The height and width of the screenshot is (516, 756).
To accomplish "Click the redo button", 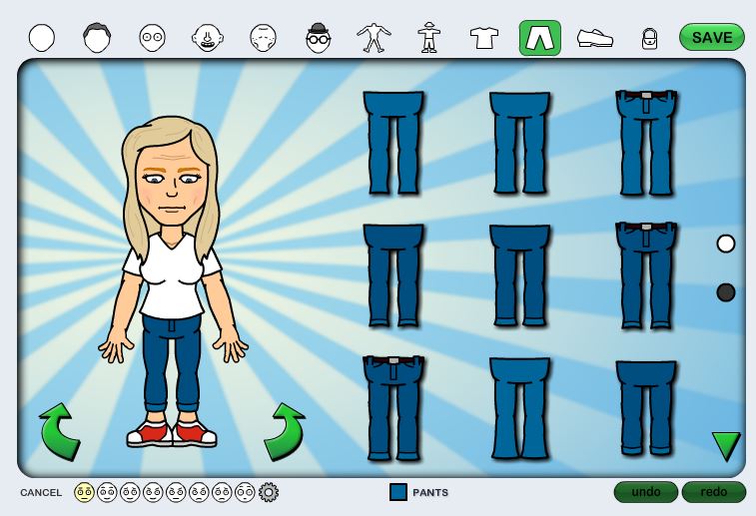I will (714, 492).
